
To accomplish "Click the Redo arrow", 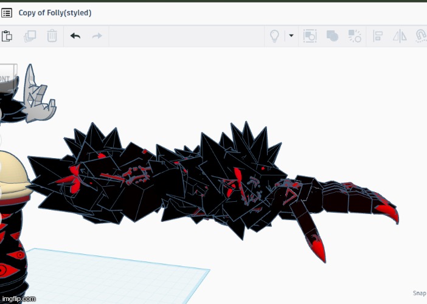I will [x=97, y=36].
